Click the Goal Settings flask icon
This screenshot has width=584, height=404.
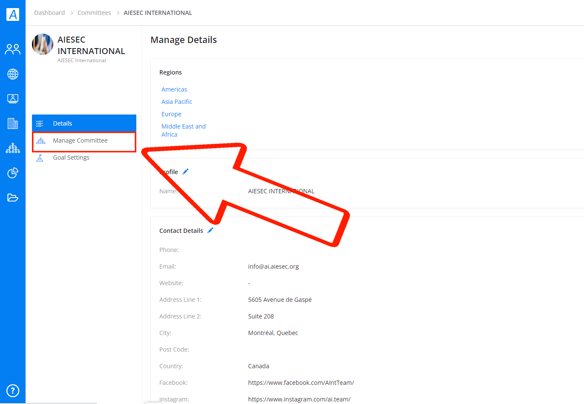point(40,158)
